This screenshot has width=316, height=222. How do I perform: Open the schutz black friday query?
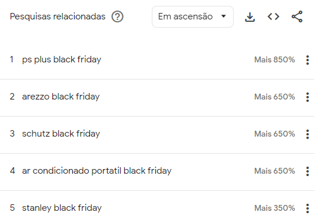click(x=61, y=134)
